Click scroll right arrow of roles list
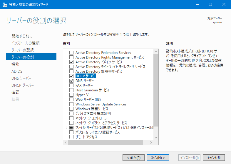The width and height of the screenshot is (231, 164). [x=151, y=142]
